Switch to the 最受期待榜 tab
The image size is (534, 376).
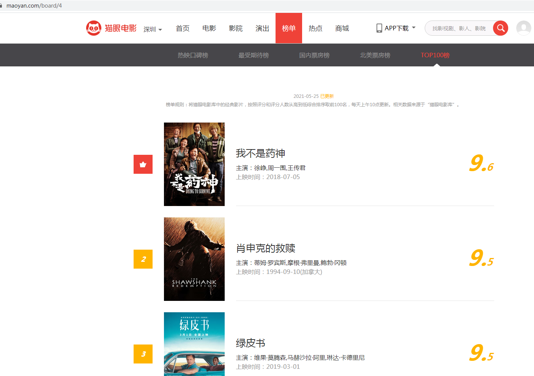coord(254,55)
